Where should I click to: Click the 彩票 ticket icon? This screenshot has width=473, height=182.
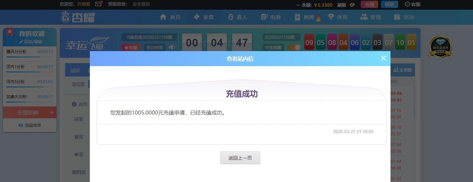click(x=197, y=17)
